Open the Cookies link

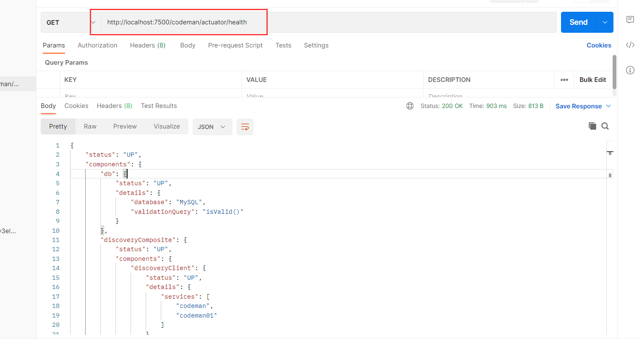coord(599,45)
